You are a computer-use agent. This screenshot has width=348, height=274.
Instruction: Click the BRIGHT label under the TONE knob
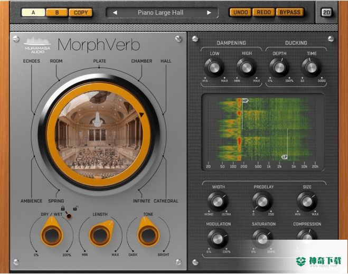164,254
